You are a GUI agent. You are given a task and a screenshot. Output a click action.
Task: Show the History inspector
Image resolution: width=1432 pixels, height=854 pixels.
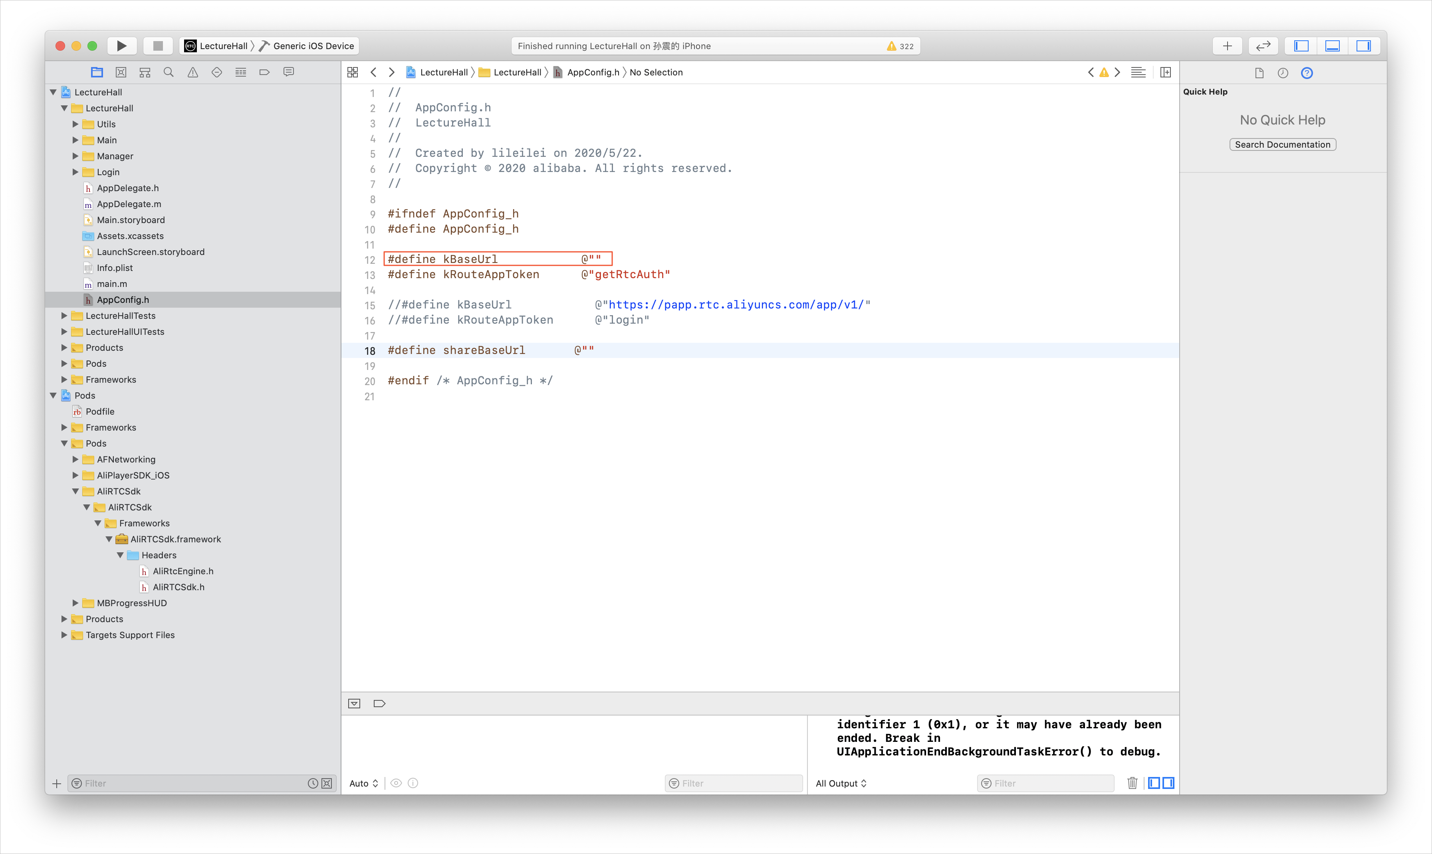coord(1283,73)
